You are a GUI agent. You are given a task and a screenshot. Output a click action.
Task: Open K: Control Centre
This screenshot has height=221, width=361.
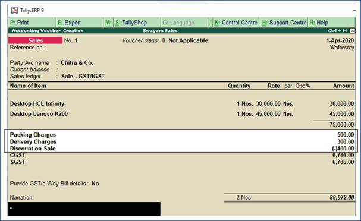[236, 23]
